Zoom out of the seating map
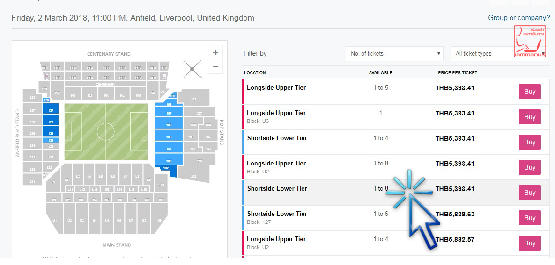Image resolution: width=555 pixels, height=265 pixels. [215, 67]
